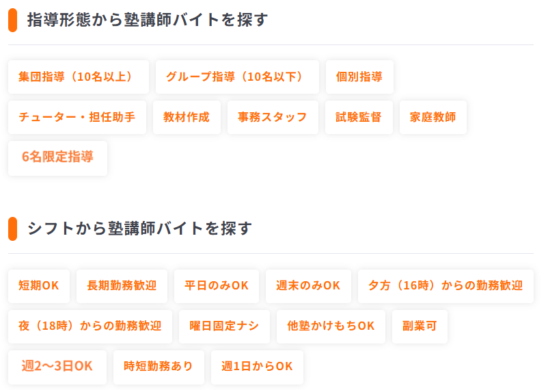Select the 平日のみOK tag
The width and height of the screenshot is (548, 390).
(x=217, y=285)
